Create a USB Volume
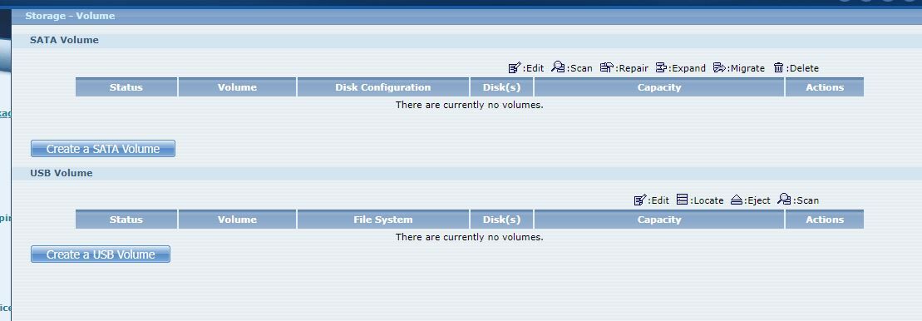This screenshot has width=922, height=321. point(101,254)
